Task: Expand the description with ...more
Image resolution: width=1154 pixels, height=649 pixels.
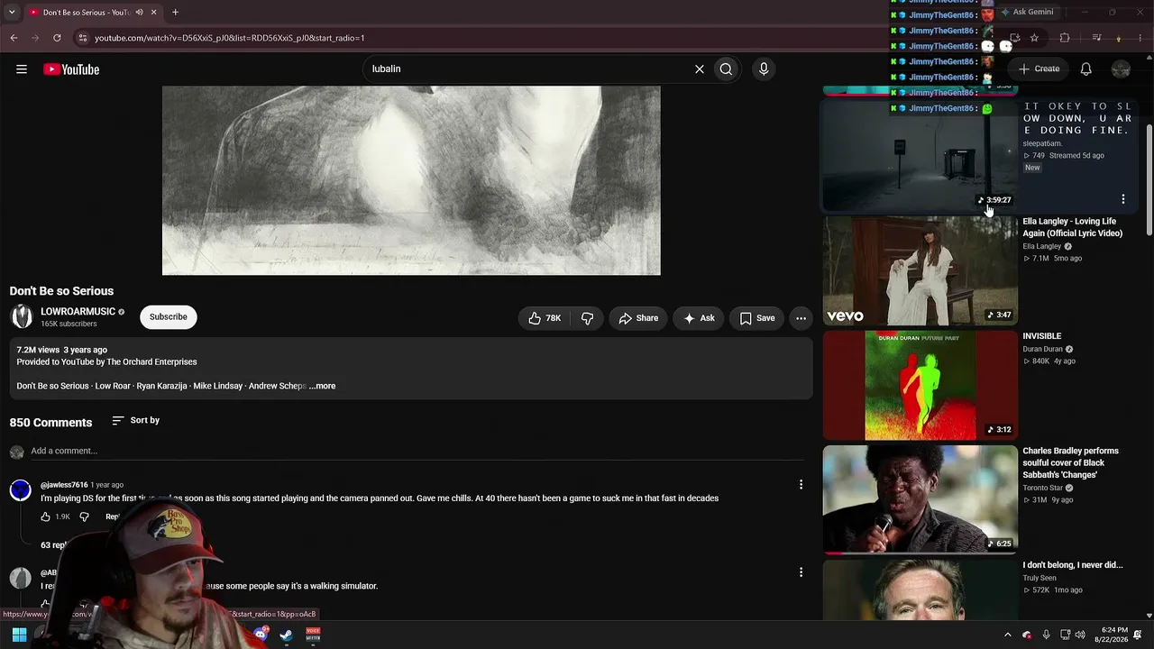Action: [x=322, y=386]
